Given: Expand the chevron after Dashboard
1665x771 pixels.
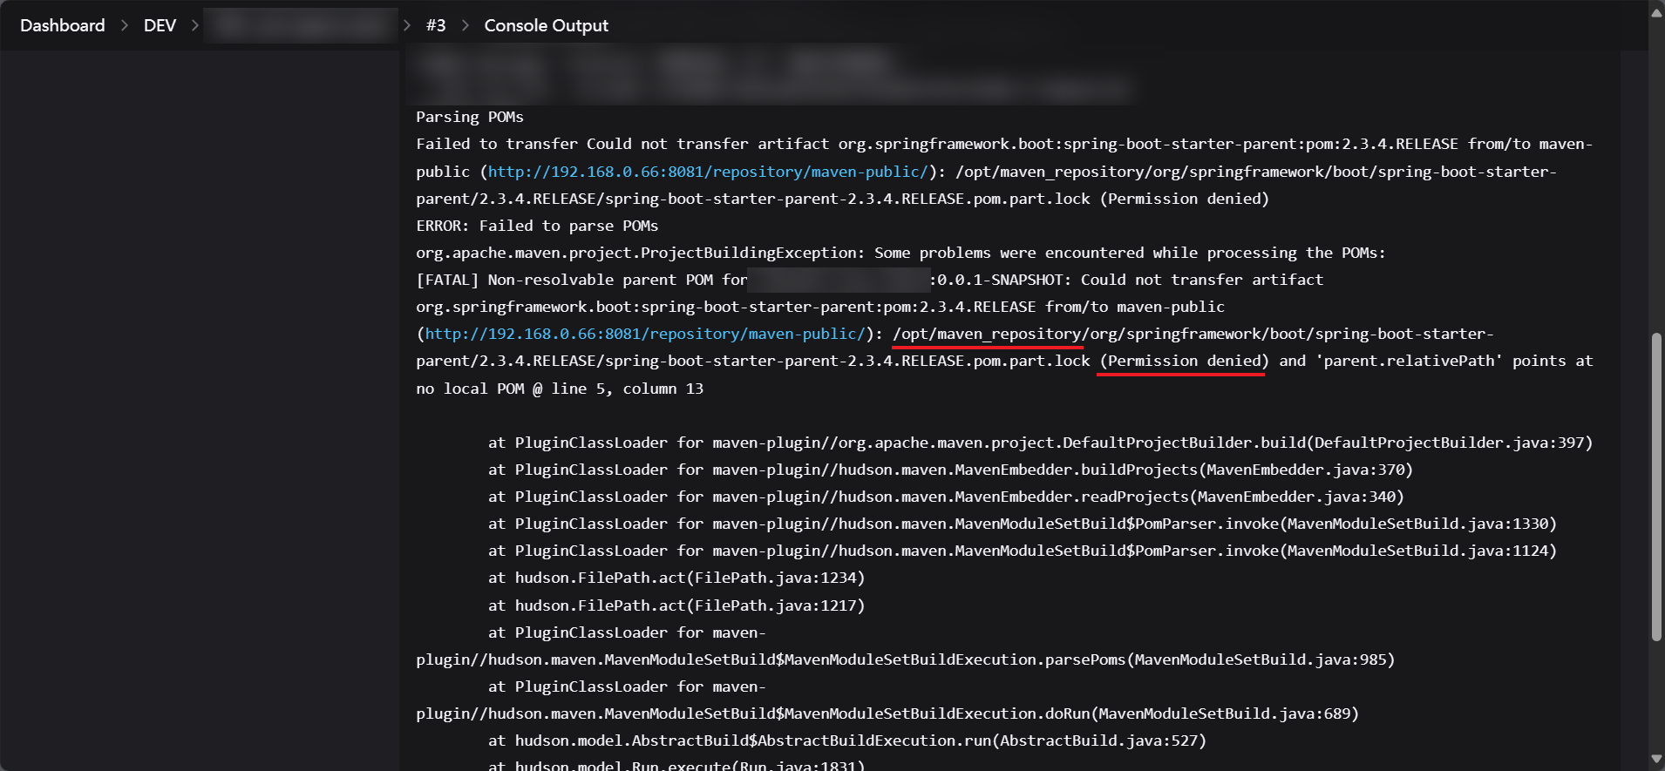Looking at the screenshot, I should [125, 25].
